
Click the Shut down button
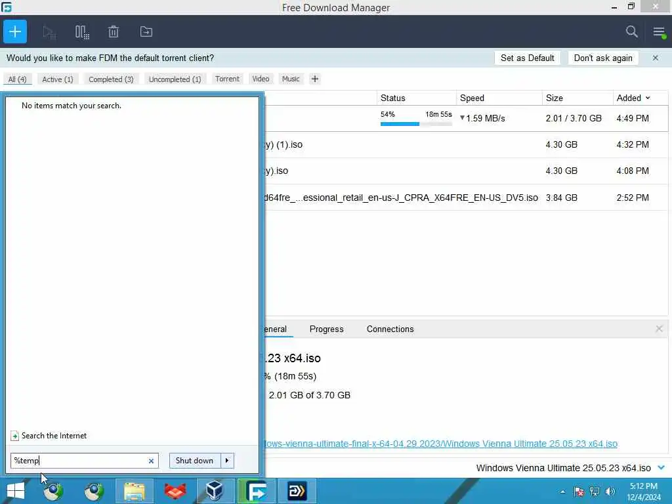[x=194, y=461]
